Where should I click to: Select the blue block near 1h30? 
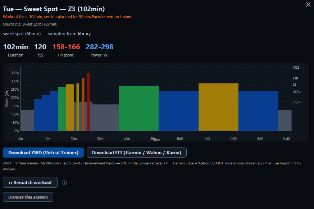tap(258, 111)
